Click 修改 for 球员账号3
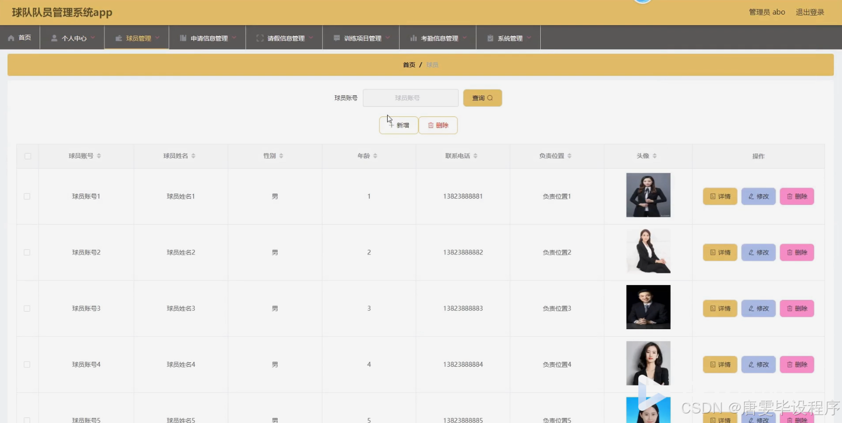The height and width of the screenshot is (423, 842). pyautogui.click(x=759, y=309)
